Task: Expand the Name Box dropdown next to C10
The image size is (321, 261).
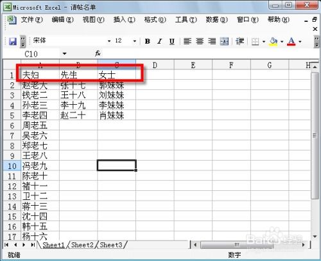Action: (64, 53)
